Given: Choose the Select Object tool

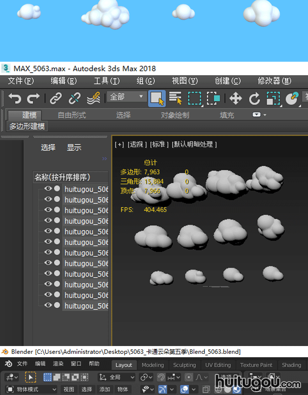Looking at the screenshot, I should pos(157,98).
